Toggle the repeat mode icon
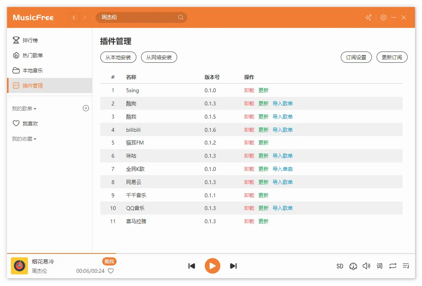The height and width of the screenshot is (286, 422). 393,266
